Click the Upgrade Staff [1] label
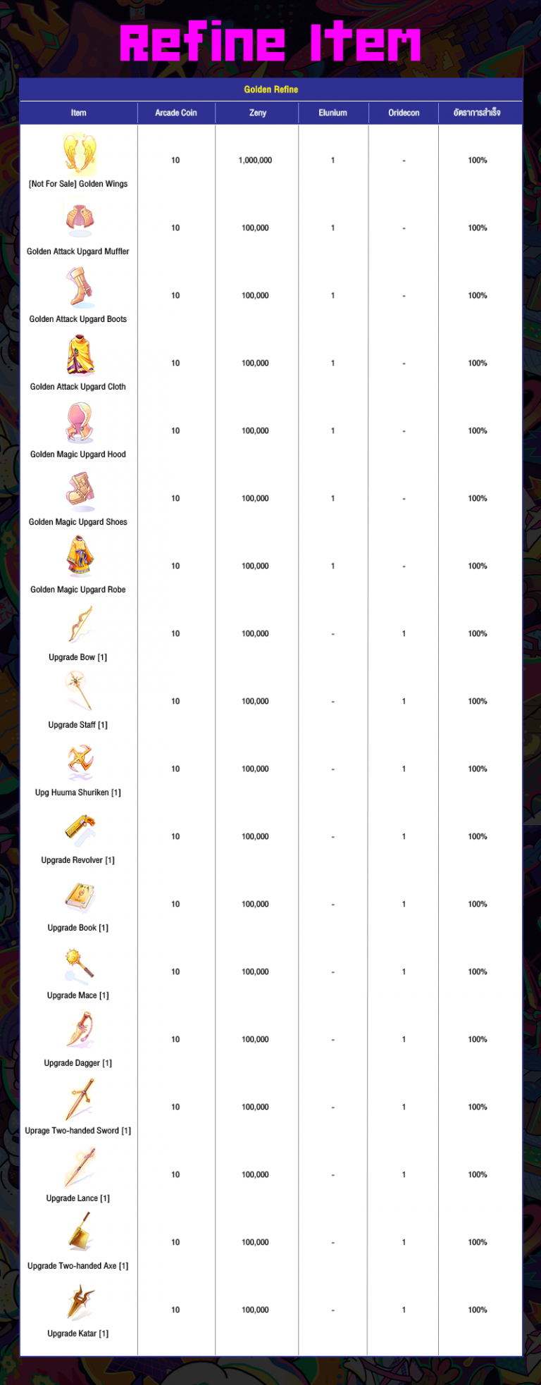541x1385 pixels. (x=78, y=725)
